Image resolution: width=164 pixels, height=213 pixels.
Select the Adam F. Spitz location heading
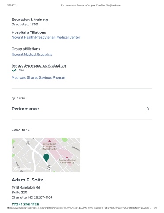click(27, 180)
